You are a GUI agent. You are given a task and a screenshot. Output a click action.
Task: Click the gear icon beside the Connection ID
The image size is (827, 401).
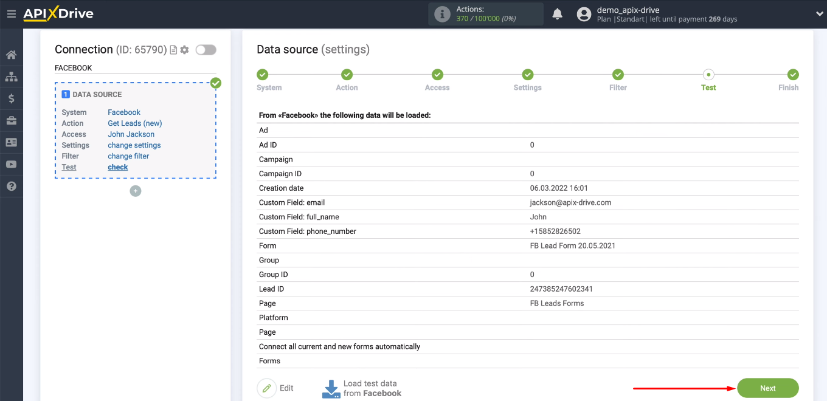pyautogui.click(x=184, y=50)
